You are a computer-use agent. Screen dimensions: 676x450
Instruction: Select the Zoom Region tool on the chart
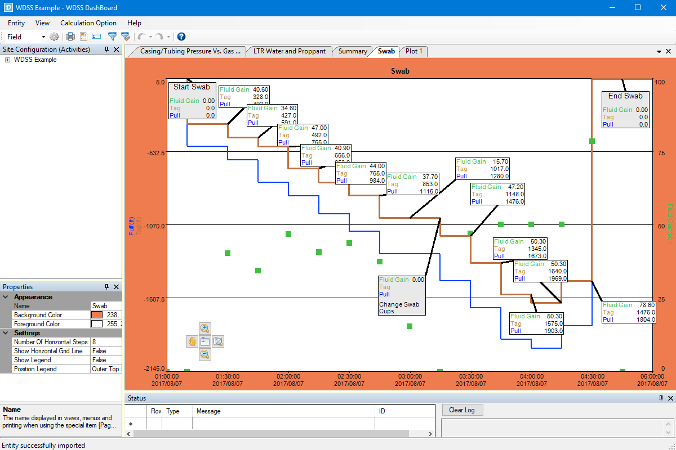coord(218,341)
